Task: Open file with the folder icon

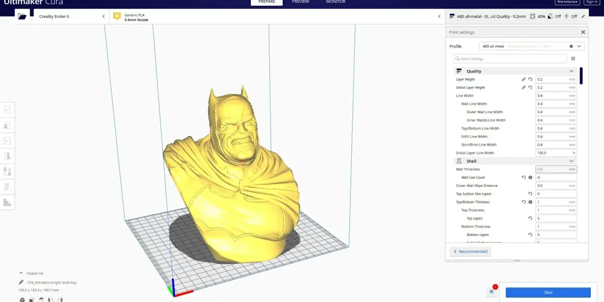Action: coord(22,16)
